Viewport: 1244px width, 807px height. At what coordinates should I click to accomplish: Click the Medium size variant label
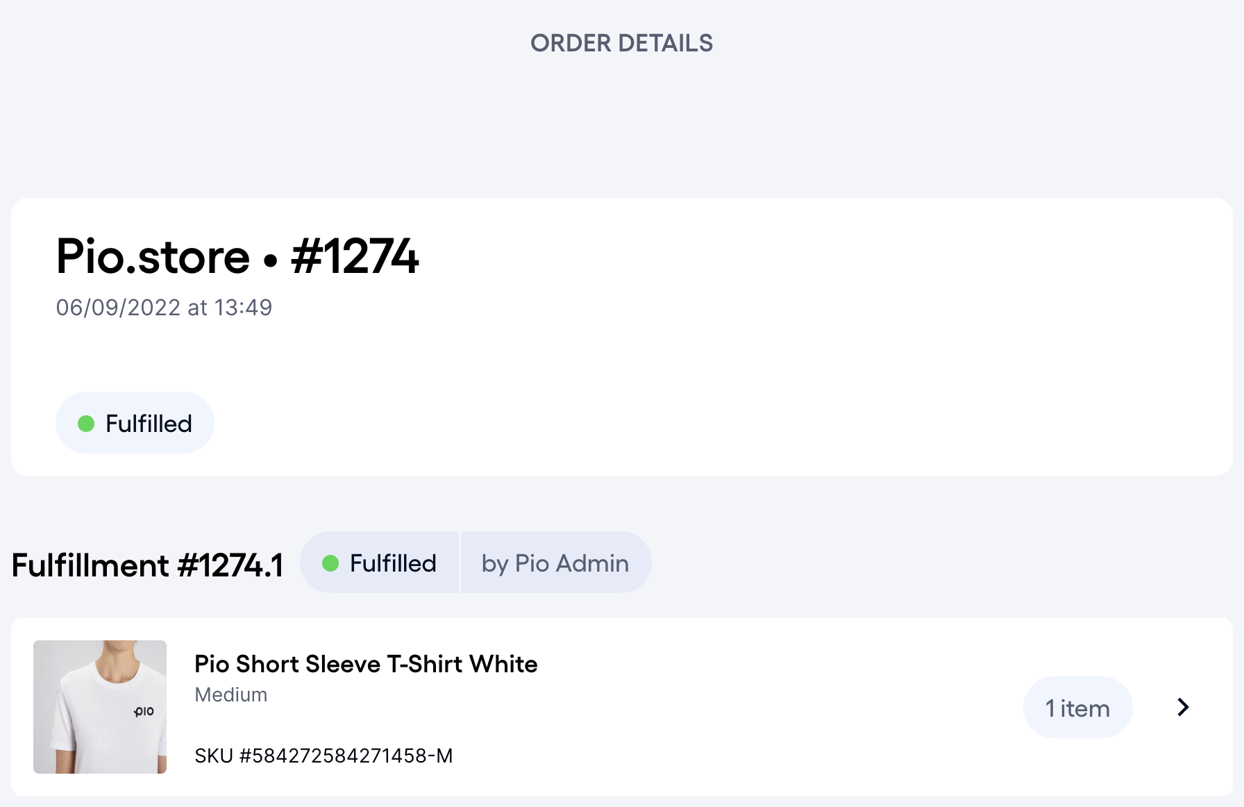pyautogui.click(x=231, y=694)
